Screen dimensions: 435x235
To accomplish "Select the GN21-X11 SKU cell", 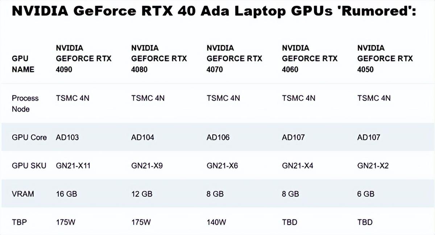I will coord(73,166).
